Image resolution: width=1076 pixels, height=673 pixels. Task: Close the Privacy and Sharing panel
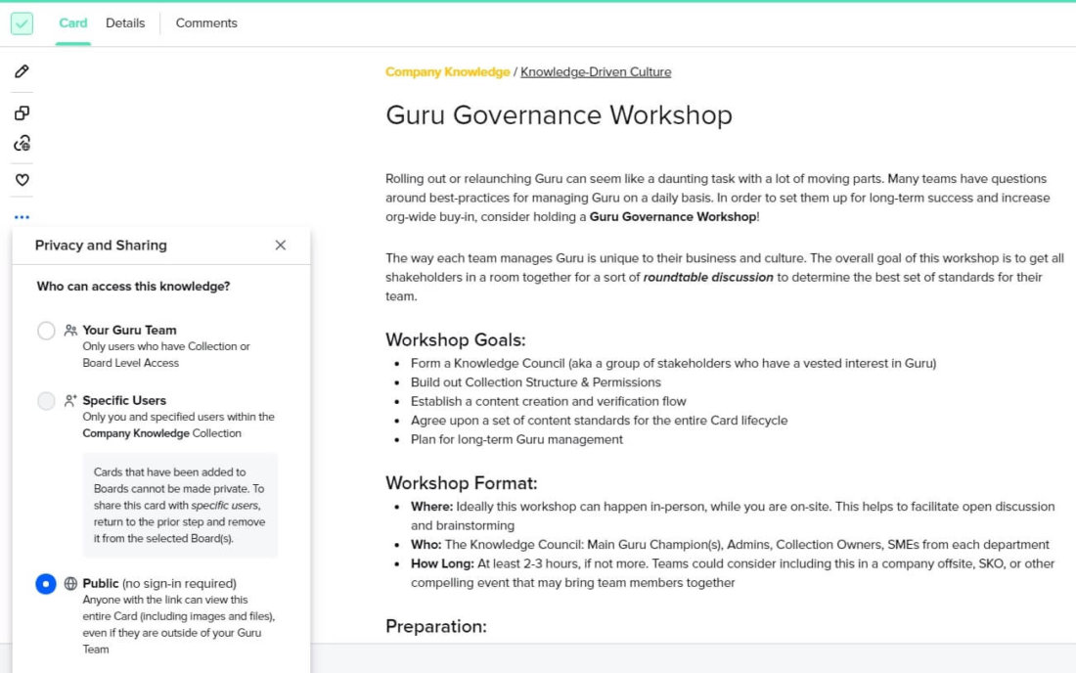281,246
